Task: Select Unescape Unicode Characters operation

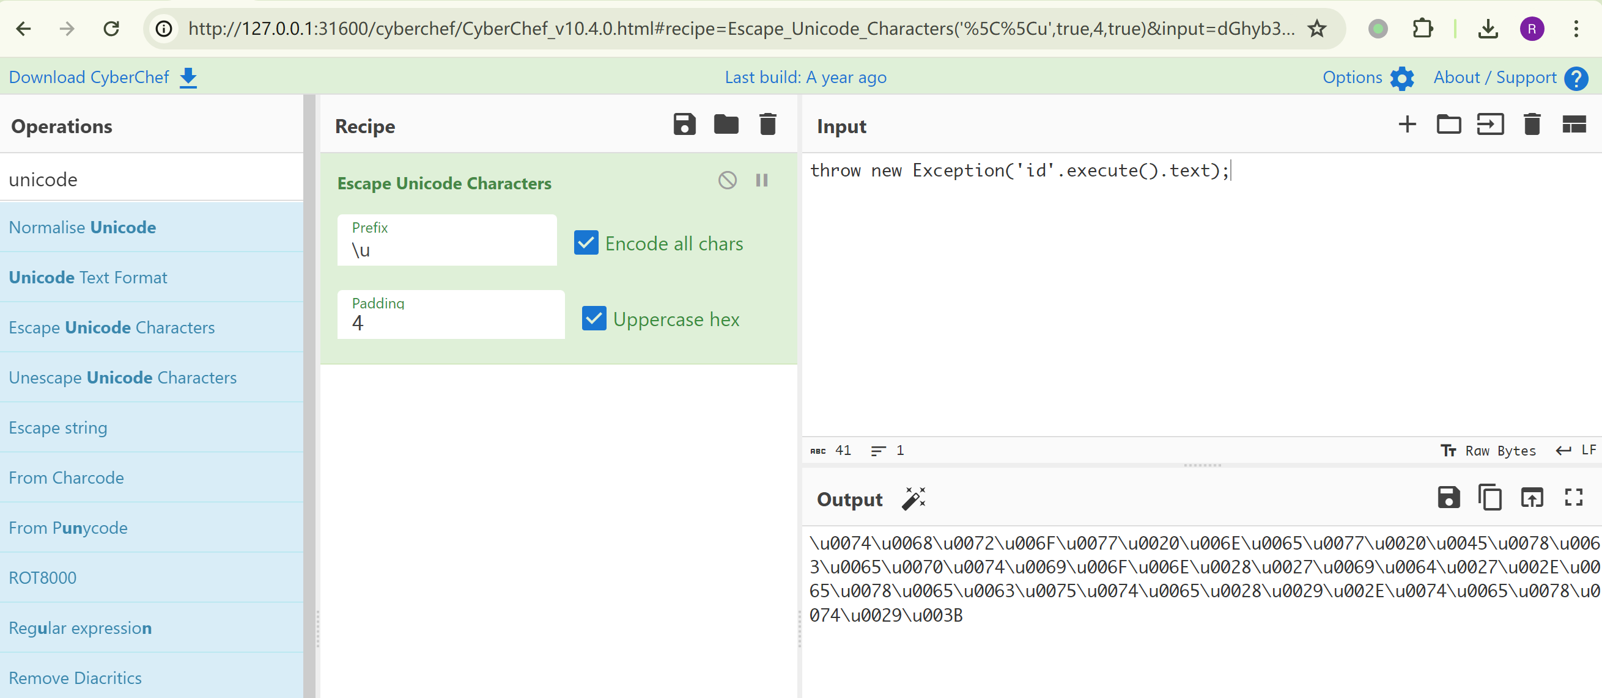Action: (x=122, y=377)
